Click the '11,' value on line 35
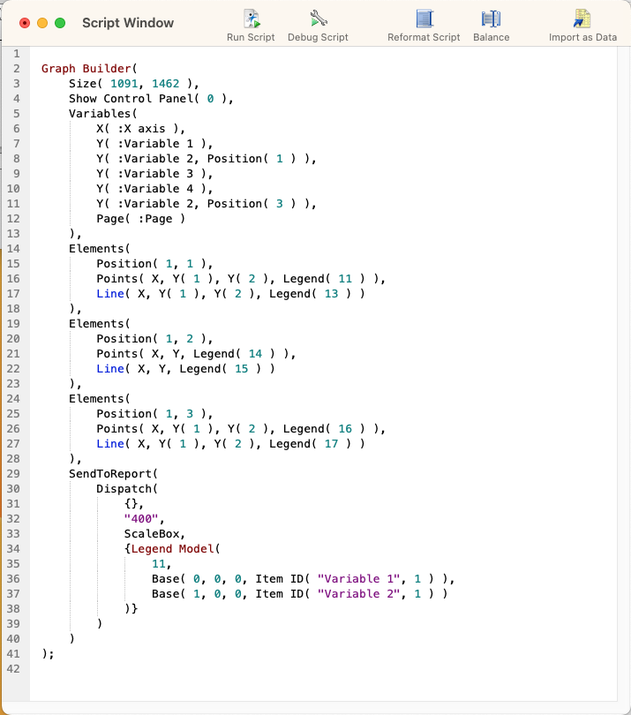 pyautogui.click(x=162, y=564)
